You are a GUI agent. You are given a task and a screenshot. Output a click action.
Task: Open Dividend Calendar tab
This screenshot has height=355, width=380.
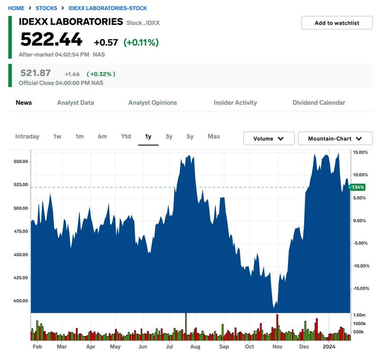[x=319, y=102]
